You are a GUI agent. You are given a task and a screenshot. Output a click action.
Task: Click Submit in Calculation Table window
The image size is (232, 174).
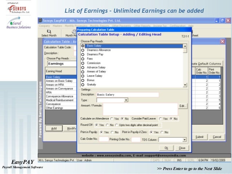click(199, 137)
